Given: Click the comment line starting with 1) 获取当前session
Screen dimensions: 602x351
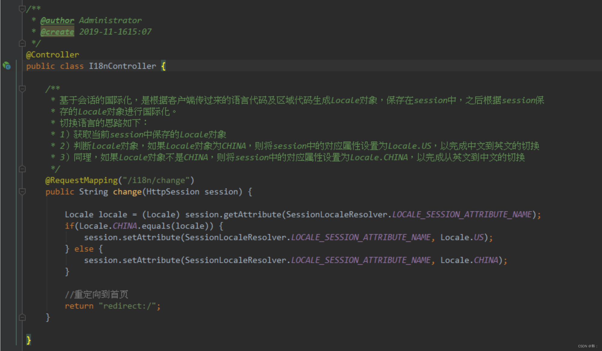Looking at the screenshot, I should 143,135.
